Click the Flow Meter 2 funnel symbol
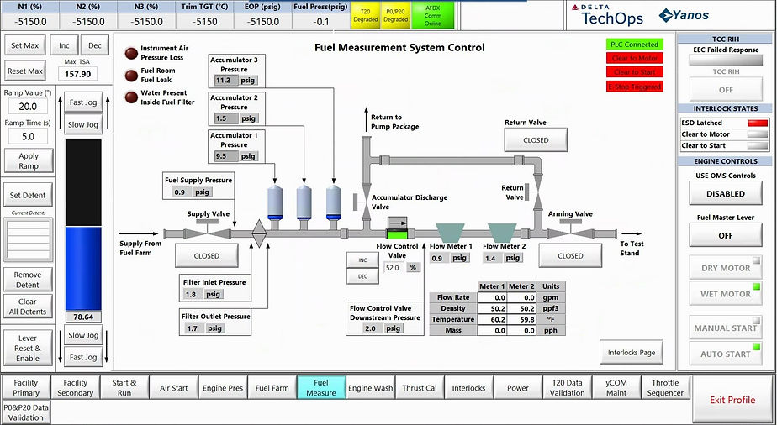The width and height of the screenshot is (777, 425). click(x=502, y=233)
